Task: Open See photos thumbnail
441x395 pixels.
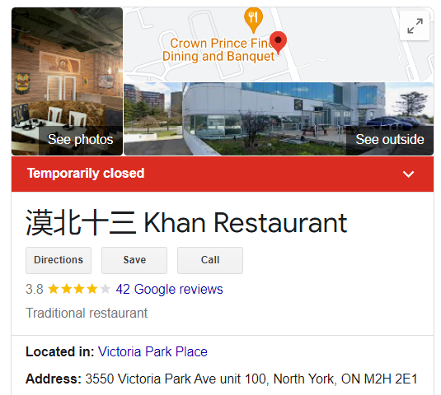Action: [x=68, y=81]
